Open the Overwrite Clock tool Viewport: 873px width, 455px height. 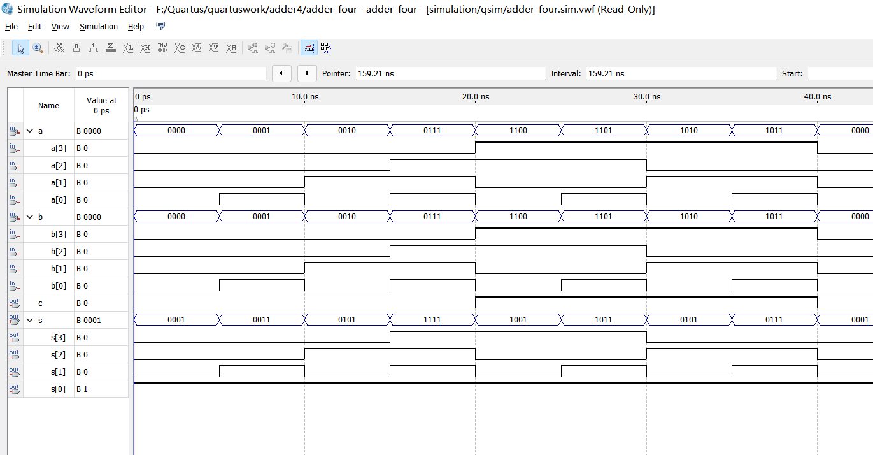(x=197, y=48)
